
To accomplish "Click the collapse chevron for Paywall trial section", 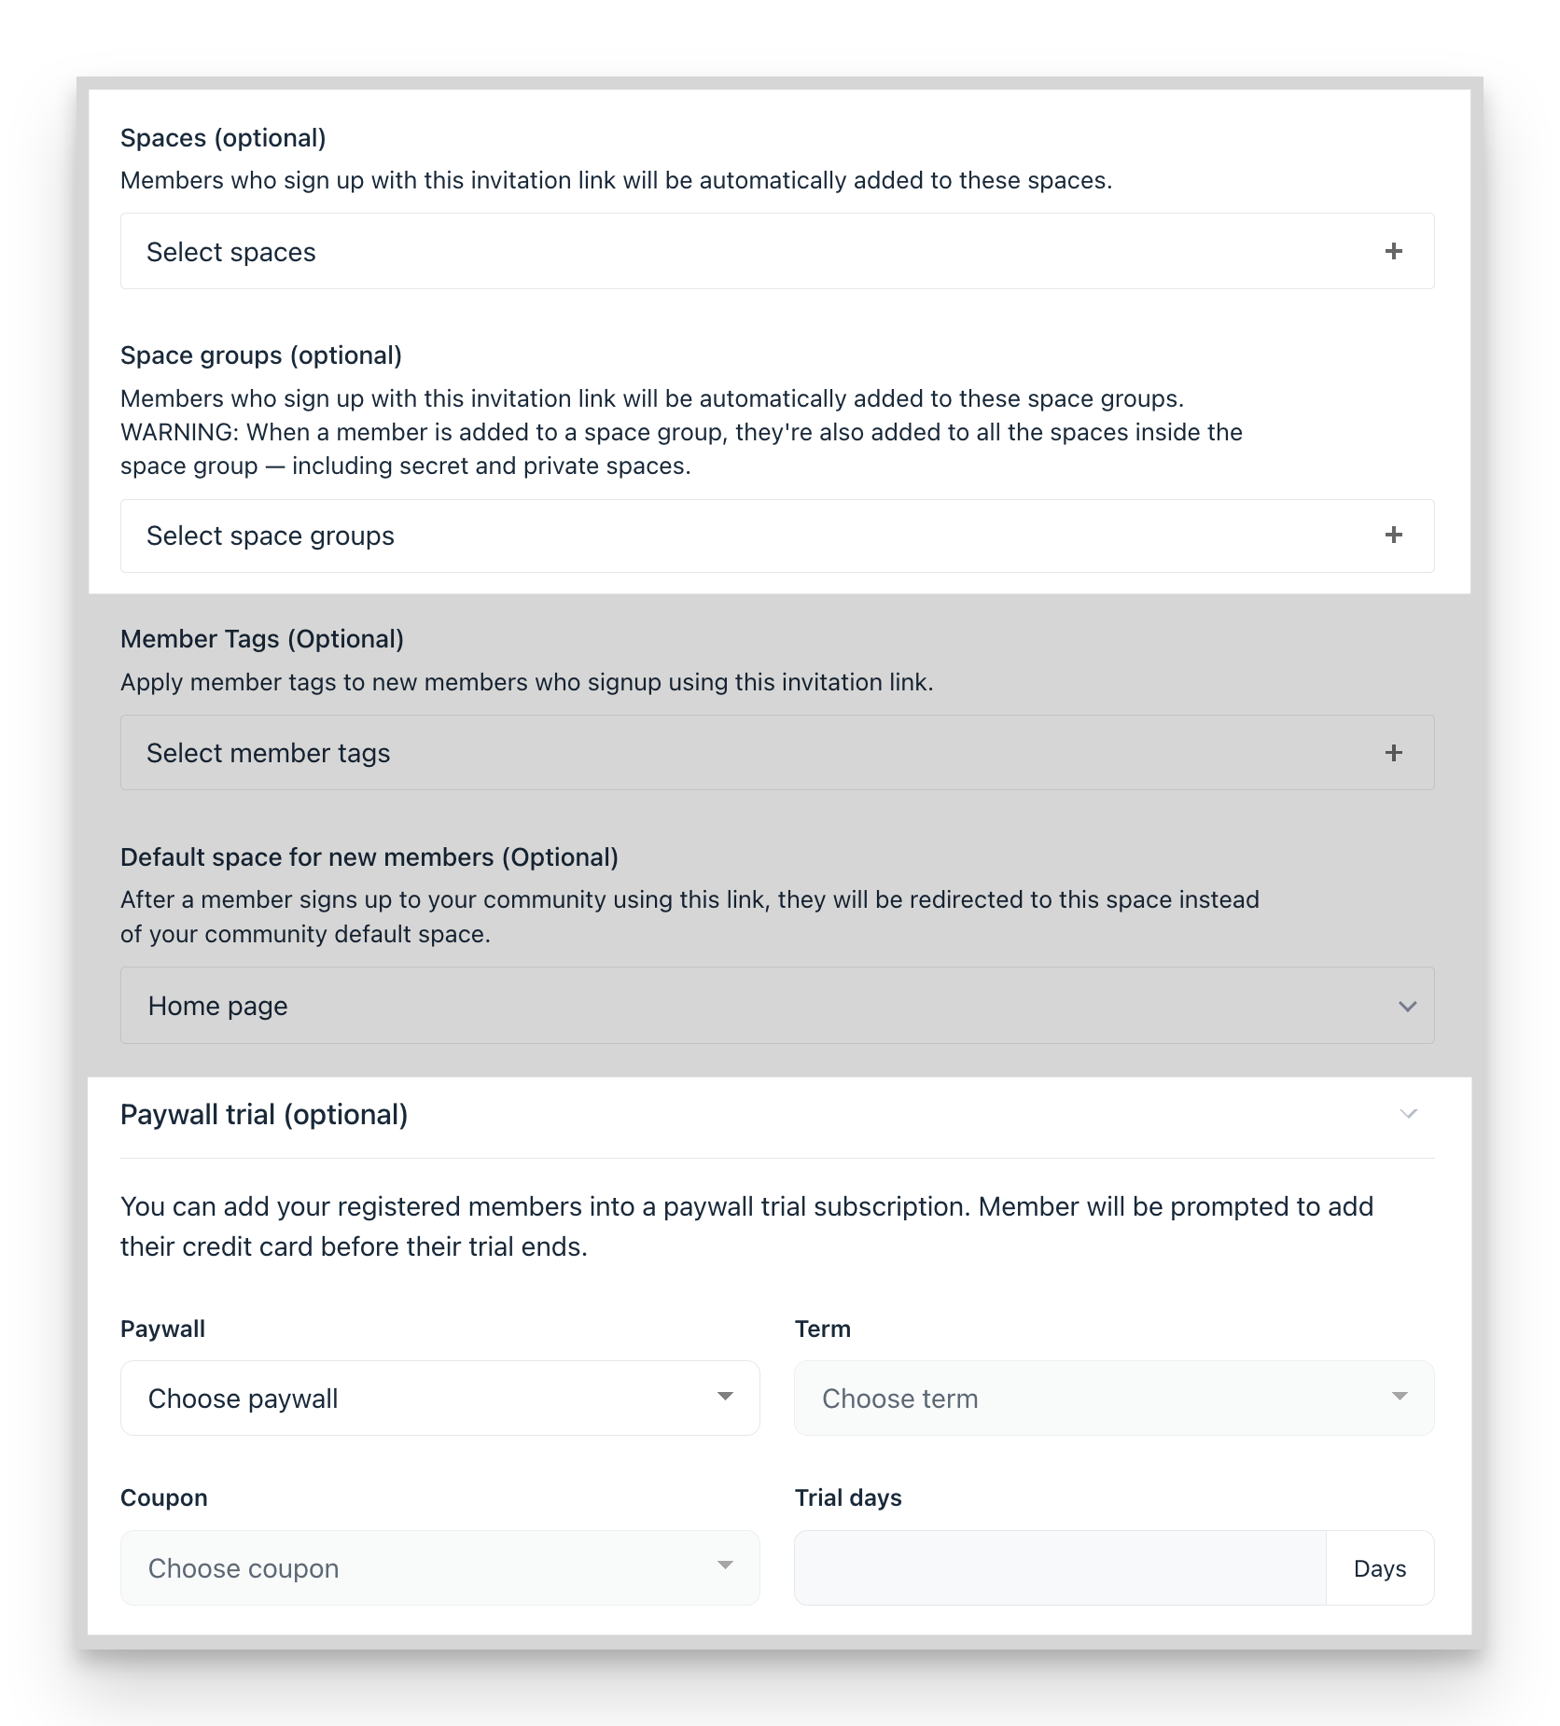I will tap(1407, 1113).
